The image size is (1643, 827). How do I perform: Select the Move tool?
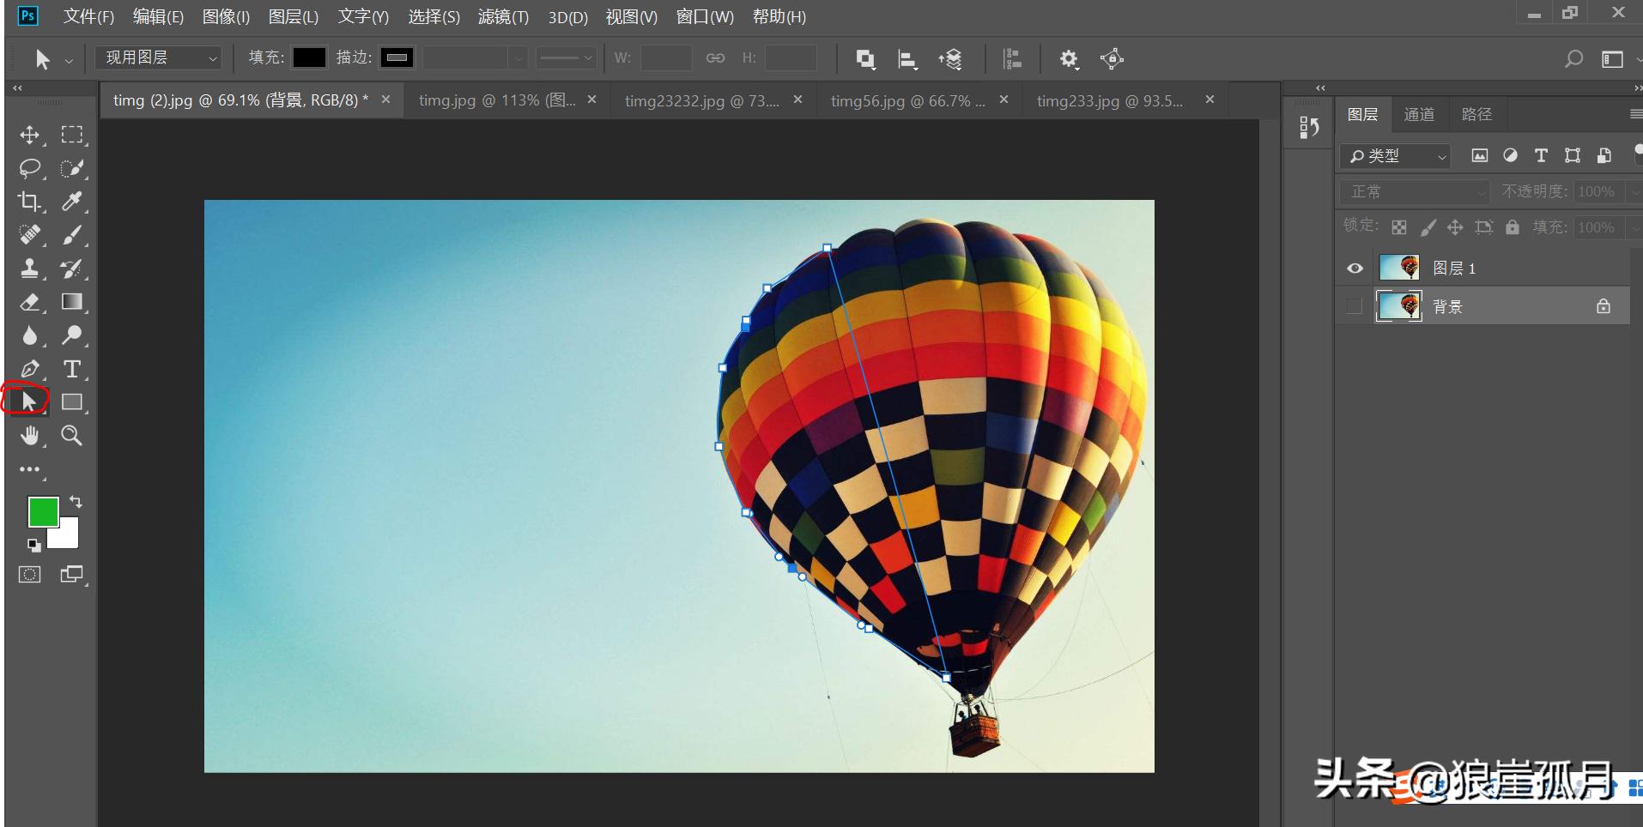coord(29,134)
